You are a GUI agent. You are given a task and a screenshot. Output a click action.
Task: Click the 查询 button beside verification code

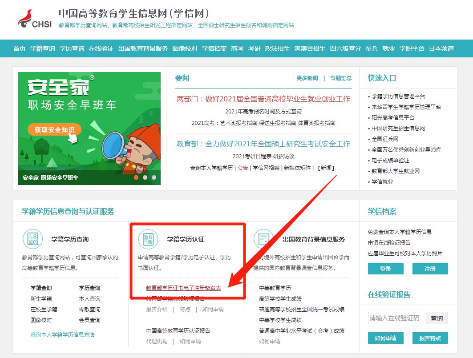click(437, 318)
